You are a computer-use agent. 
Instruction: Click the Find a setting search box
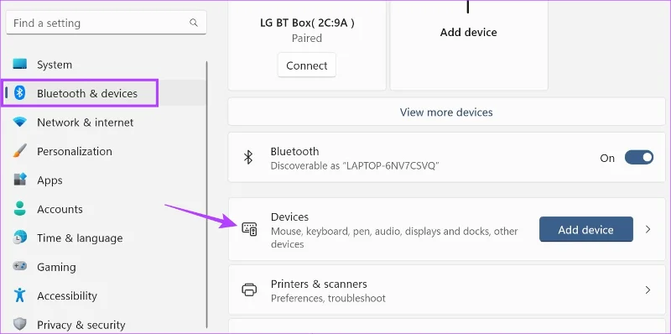click(107, 23)
